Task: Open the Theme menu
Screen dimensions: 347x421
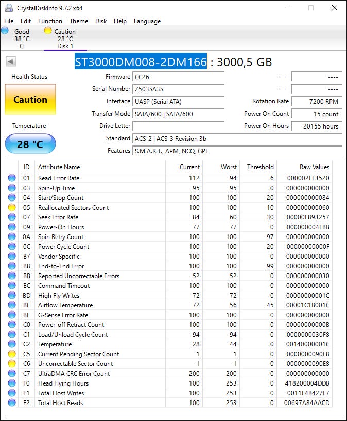Action: tap(79, 21)
